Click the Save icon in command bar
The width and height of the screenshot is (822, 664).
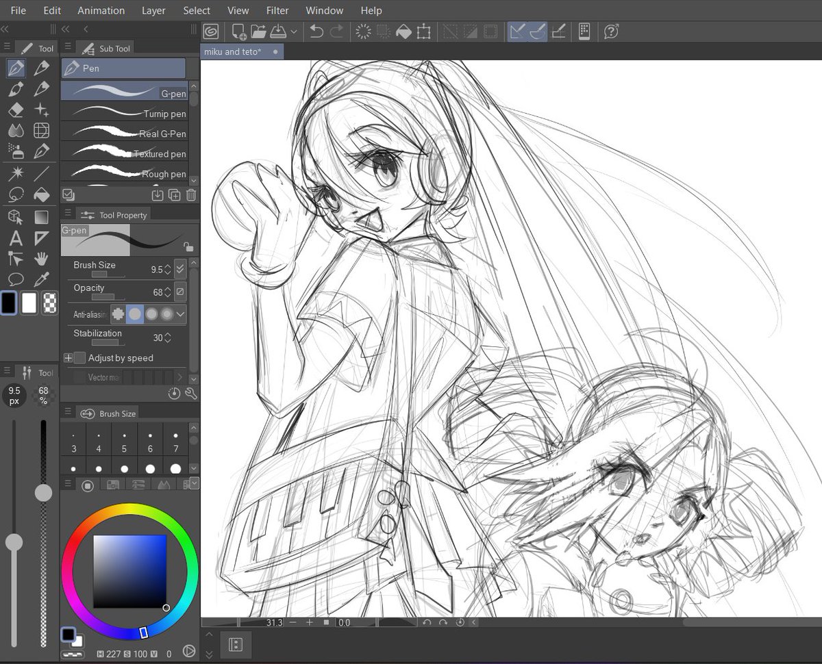click(x=278, y=31)
